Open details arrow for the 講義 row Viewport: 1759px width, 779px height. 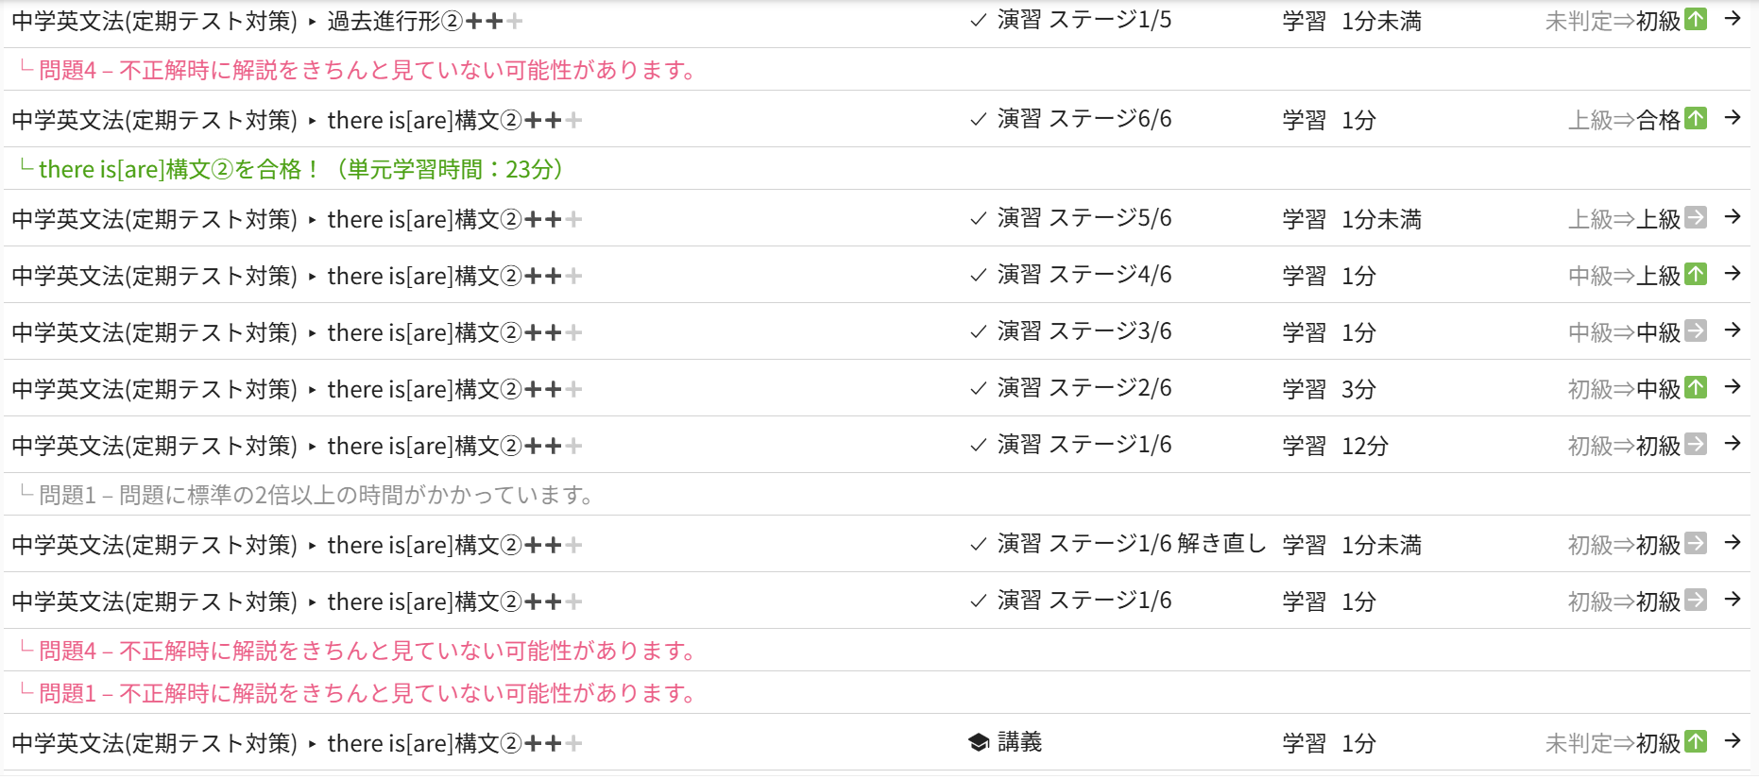tap(1733, 741)
